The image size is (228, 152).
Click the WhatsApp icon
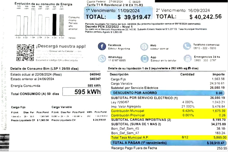[x=102, y=59]
